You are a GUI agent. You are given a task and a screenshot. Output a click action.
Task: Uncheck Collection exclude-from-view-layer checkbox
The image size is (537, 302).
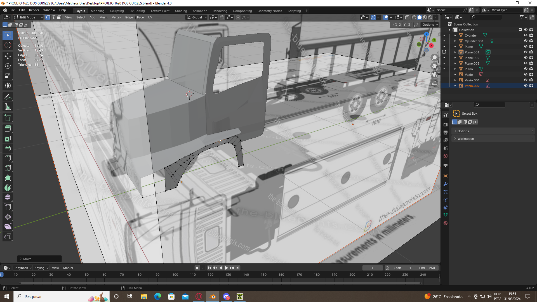pos(520,30)
